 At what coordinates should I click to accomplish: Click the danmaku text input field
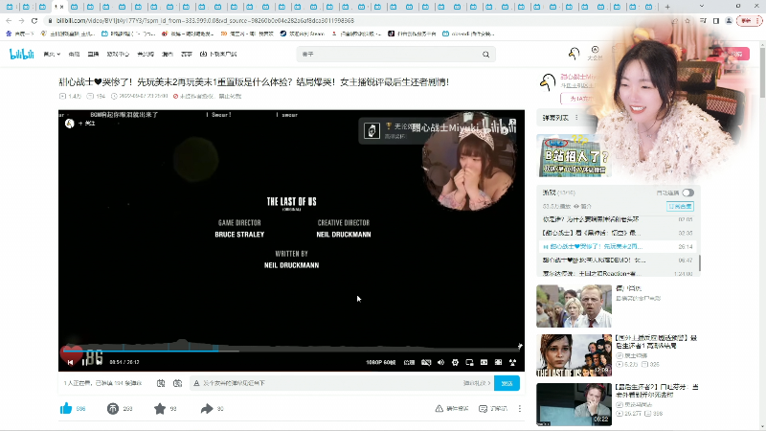pos(329,383)
